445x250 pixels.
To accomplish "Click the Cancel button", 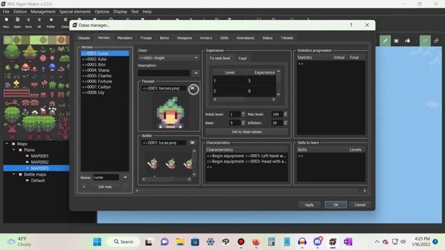I will click(x=360, y=205).
